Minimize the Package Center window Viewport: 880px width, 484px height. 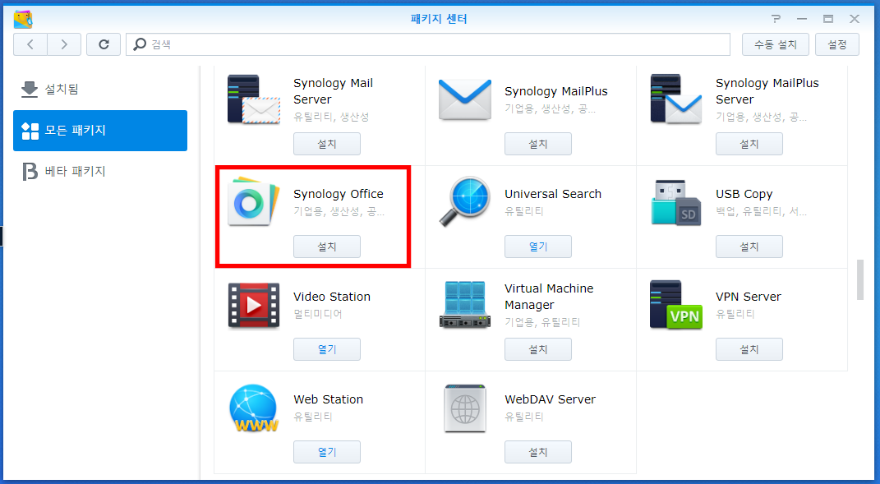coord(802,19)
